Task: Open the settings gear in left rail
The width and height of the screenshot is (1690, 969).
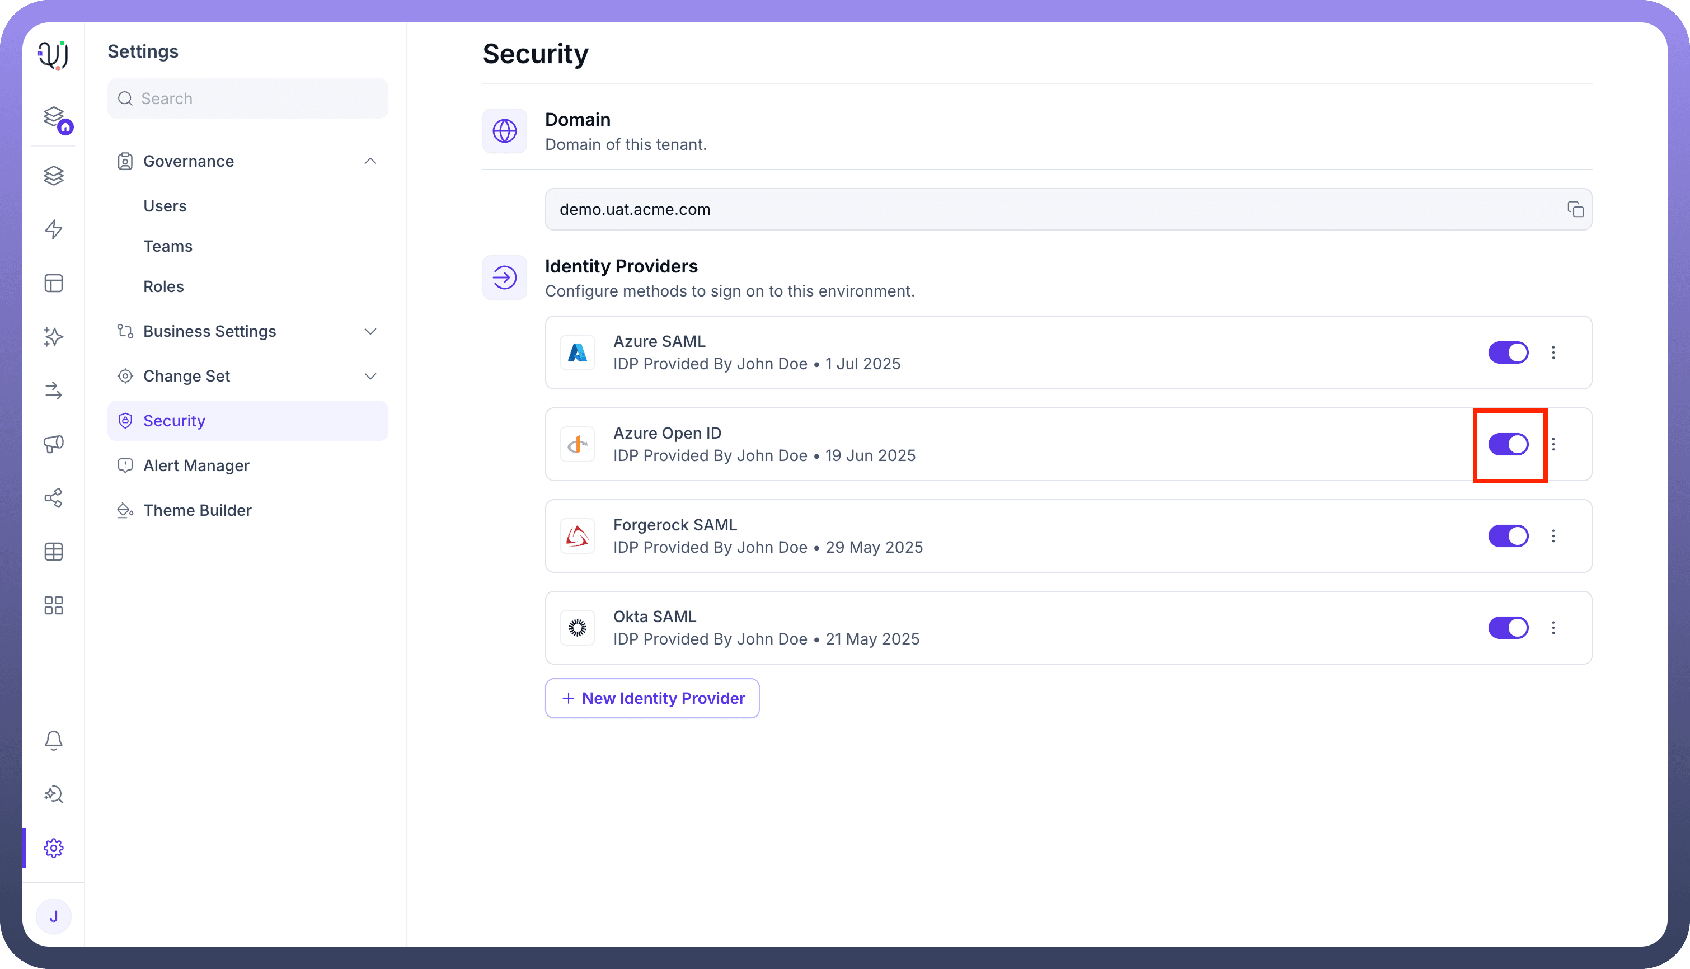Action: [x=53, y=848]
